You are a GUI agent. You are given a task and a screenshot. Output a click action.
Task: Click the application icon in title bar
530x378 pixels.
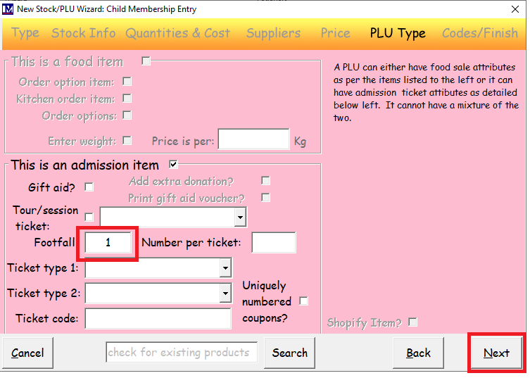tap(8, 8)
